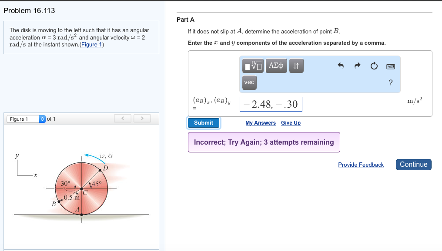Redo the last equation edit
442x251 pixels.
coord(357,65)
